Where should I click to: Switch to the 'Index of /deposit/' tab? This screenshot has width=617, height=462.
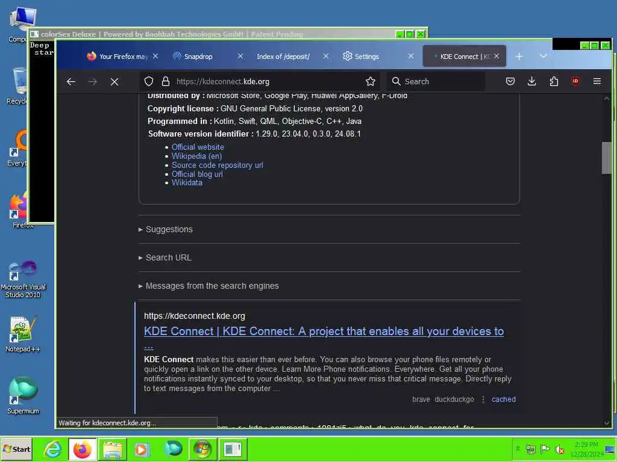[x=283, y=57]
